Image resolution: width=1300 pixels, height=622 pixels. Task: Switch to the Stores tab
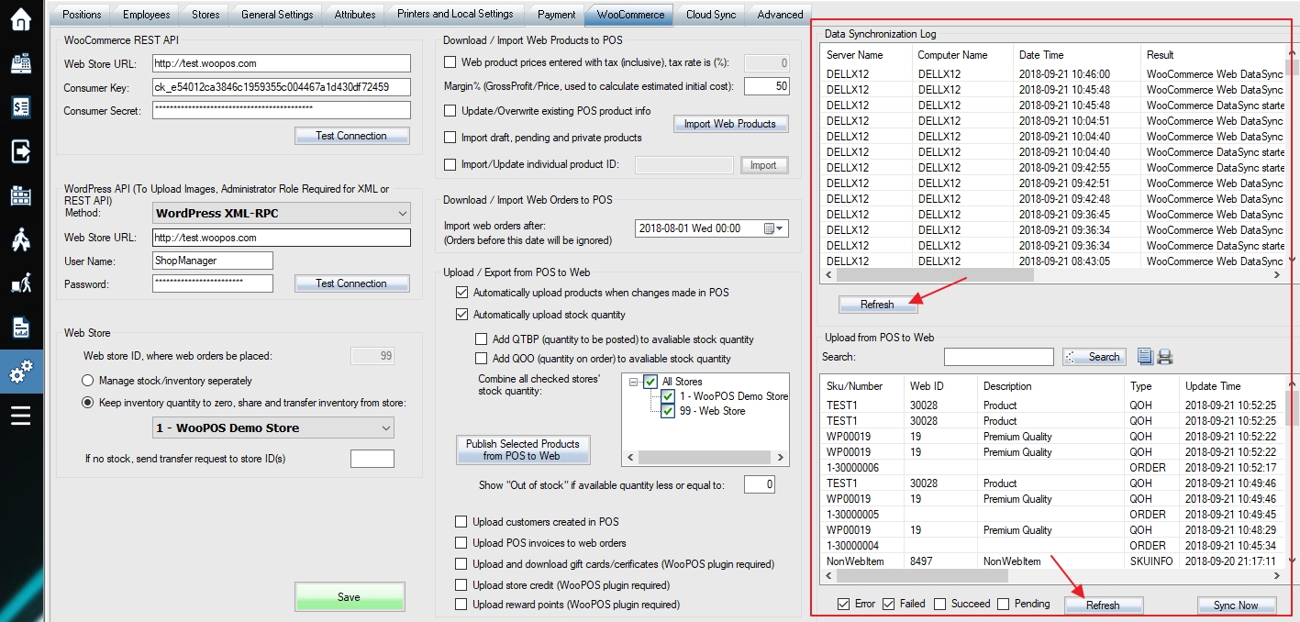[x=206, y=15]
